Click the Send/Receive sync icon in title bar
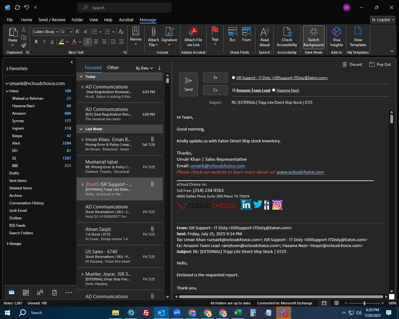399x319 pixels. tap(17, 7)
